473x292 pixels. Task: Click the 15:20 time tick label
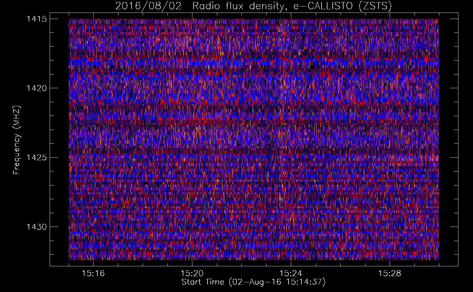pos(192,274)
